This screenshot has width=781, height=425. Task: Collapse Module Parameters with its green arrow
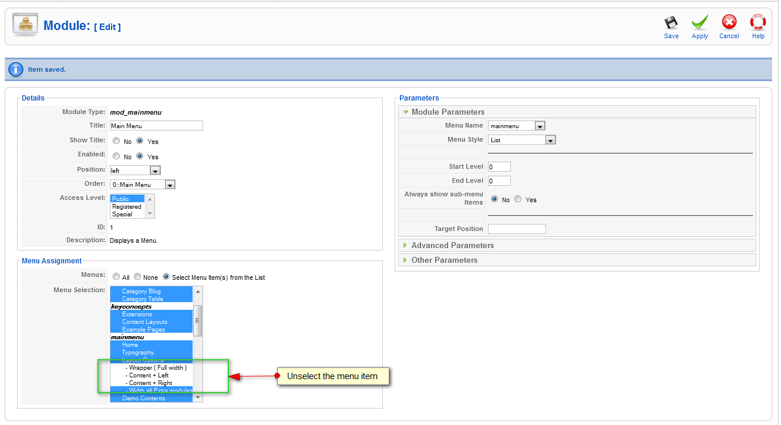[x=405, y=112]
